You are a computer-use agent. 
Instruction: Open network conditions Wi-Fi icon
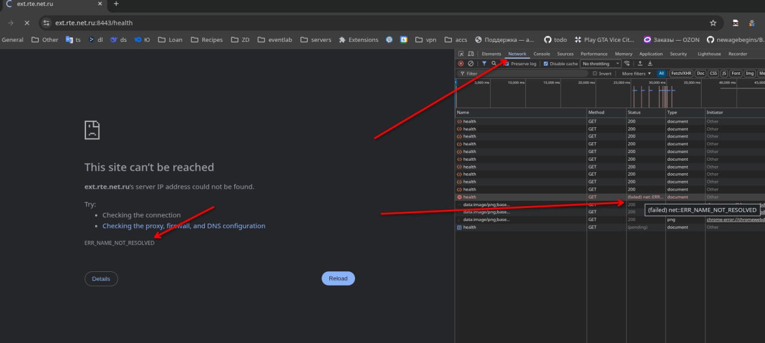click(x=627, y=63)
